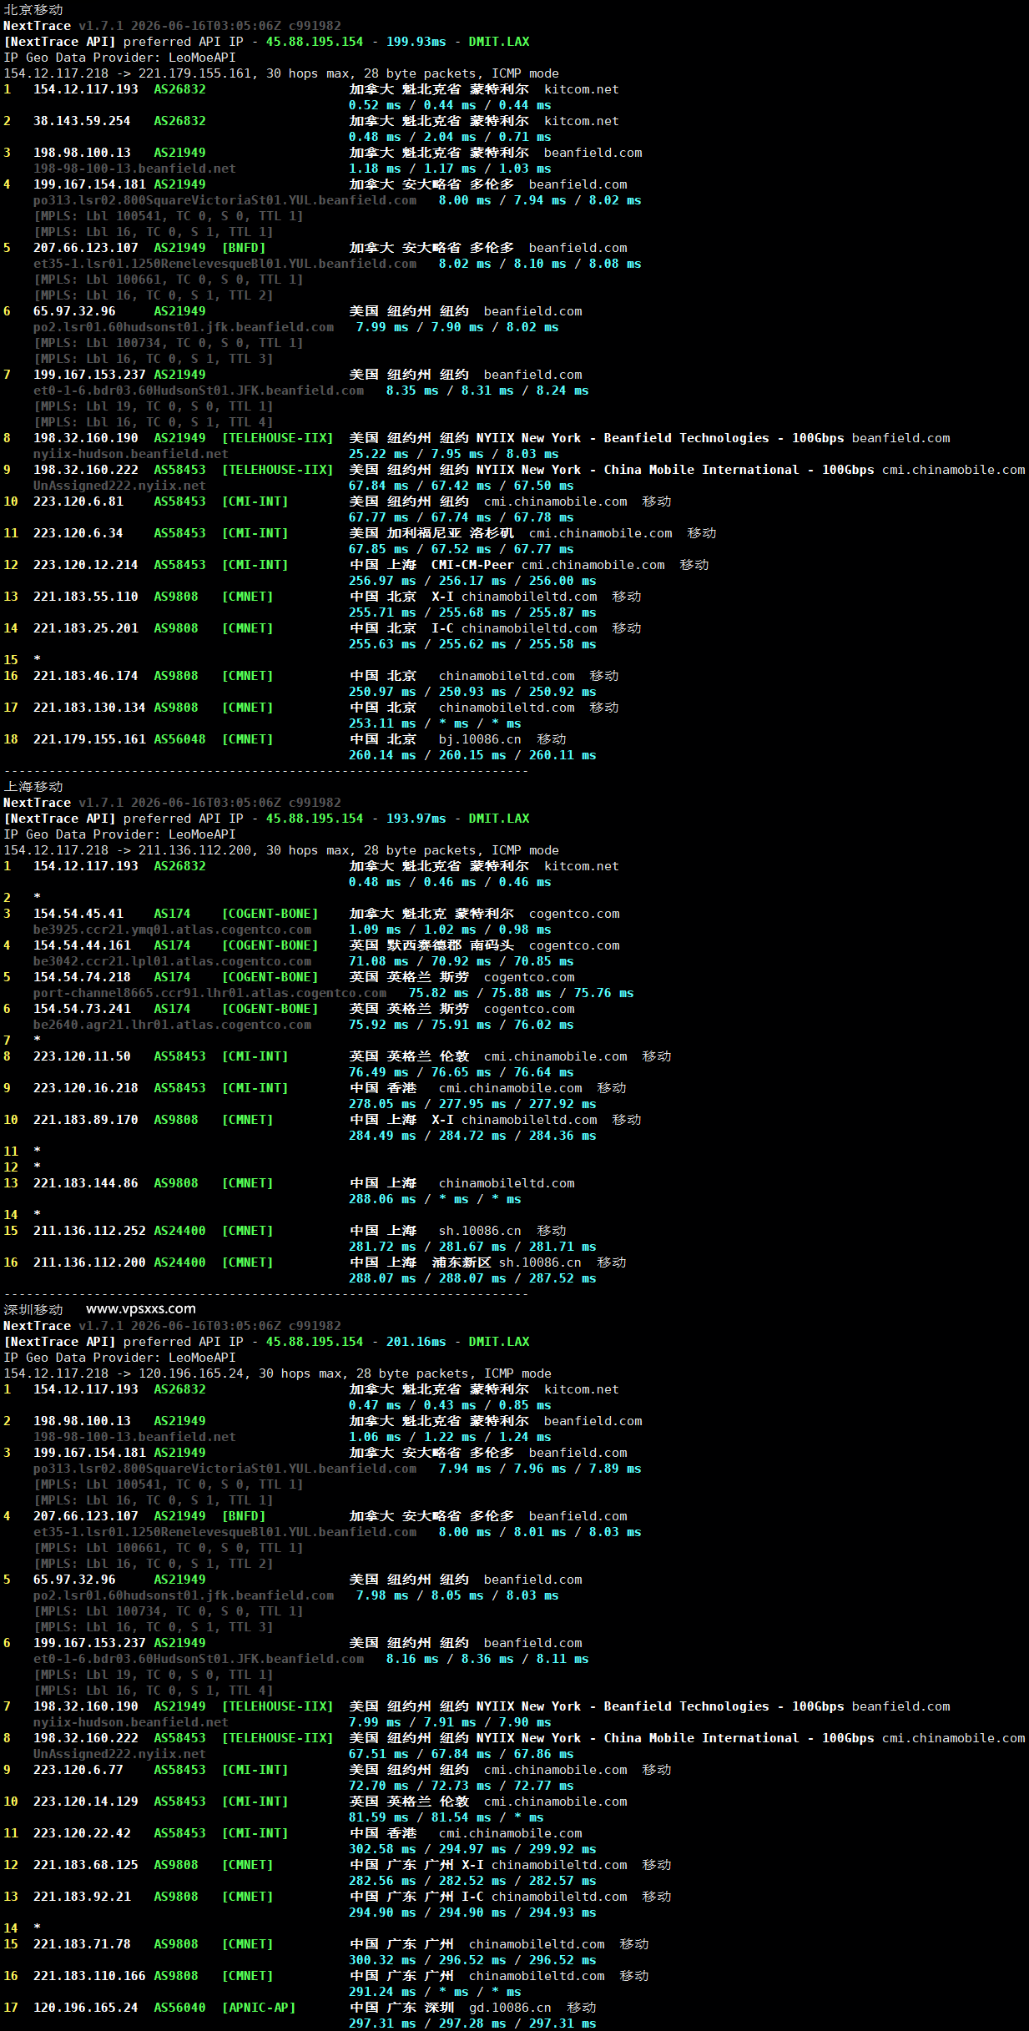The width and height of the screenshot is (1029, 2031).
Task: Click the hop IP 221.183.25.201
Action: point(86,628)
